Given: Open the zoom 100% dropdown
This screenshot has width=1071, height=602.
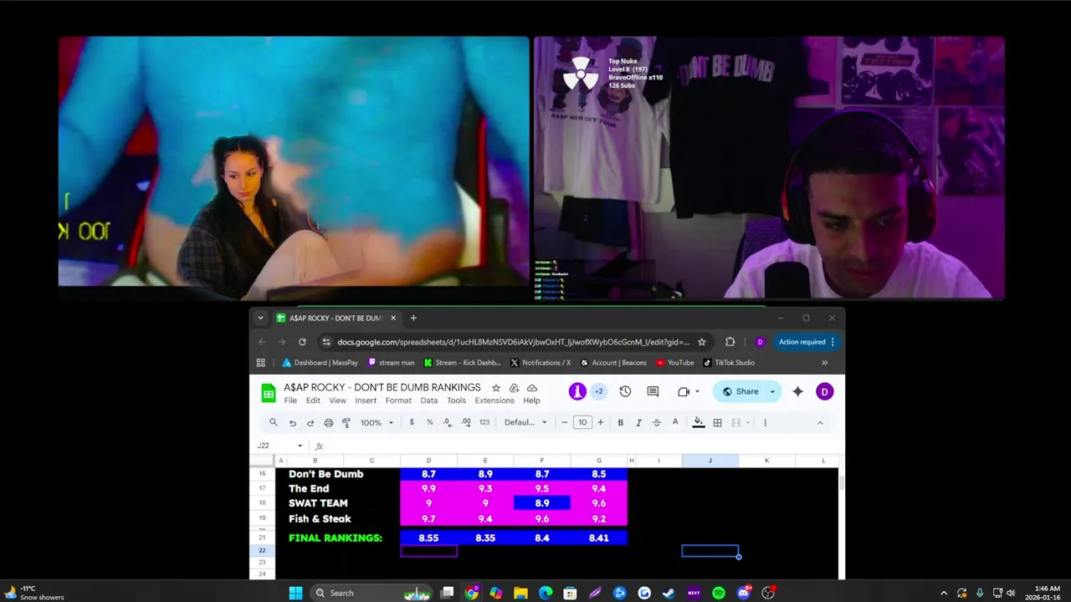Looking at the screenshot, I should click(377, 423).
